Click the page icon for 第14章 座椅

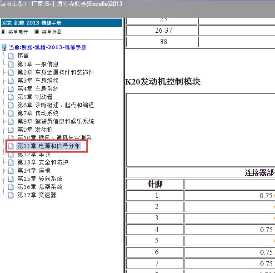pyautogui.click(x=11, y=170)
